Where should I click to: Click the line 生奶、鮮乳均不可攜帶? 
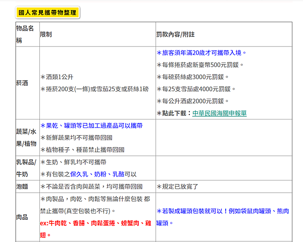click(73, 162)
